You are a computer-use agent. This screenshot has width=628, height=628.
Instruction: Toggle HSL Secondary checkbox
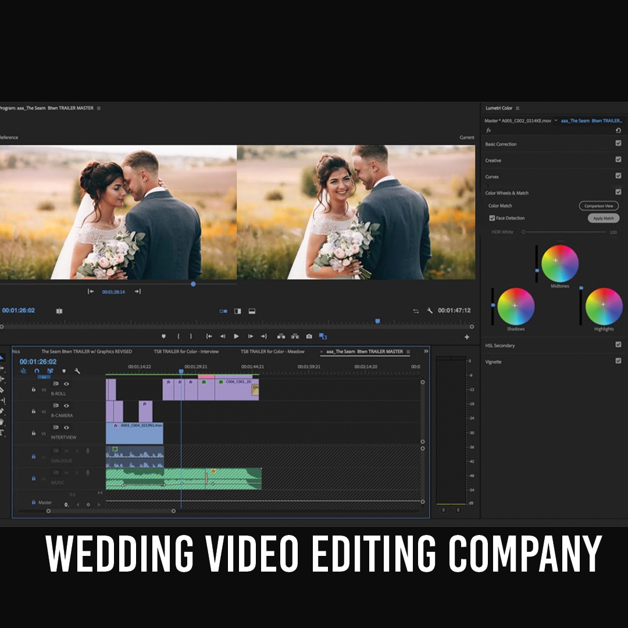(618, 344)
